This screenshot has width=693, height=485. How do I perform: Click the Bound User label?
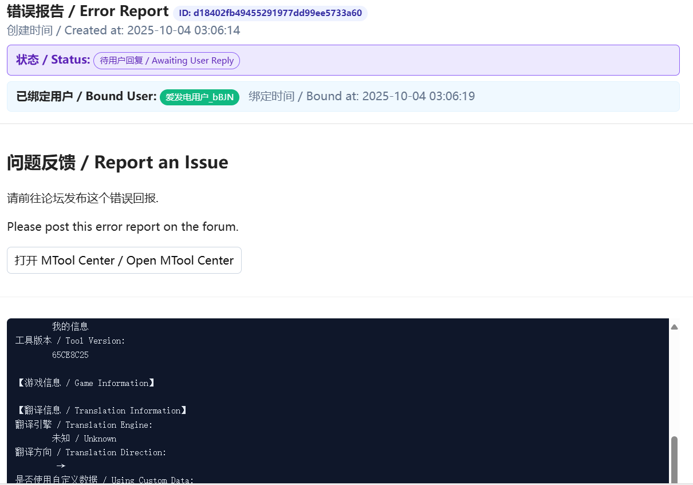(86, 96)
